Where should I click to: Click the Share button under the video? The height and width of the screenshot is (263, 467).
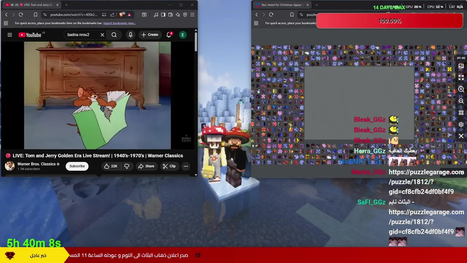pyautogui.click(x=146, y=166)
